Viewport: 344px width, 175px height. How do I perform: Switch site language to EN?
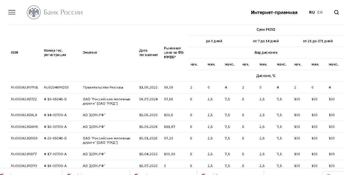pyautogui.click(x=320, y=12)
